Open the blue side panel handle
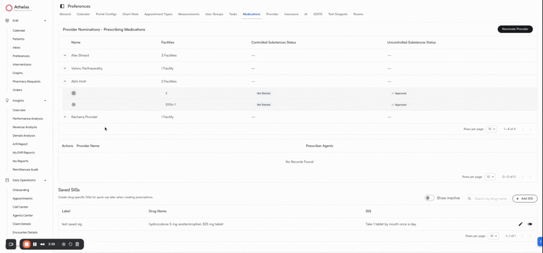 [x=540, y=242]
